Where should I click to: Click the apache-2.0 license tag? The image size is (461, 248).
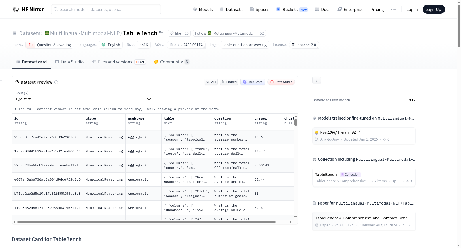(x=304, y=45)
